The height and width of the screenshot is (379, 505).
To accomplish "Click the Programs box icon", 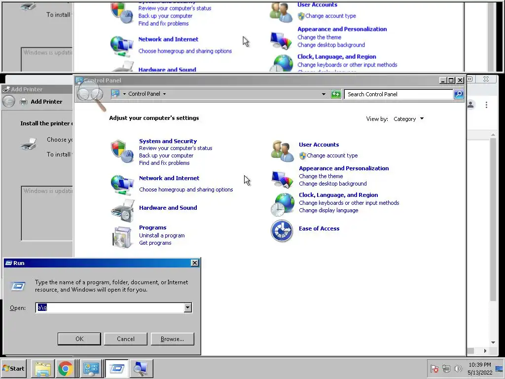I will tap(122, 237).
